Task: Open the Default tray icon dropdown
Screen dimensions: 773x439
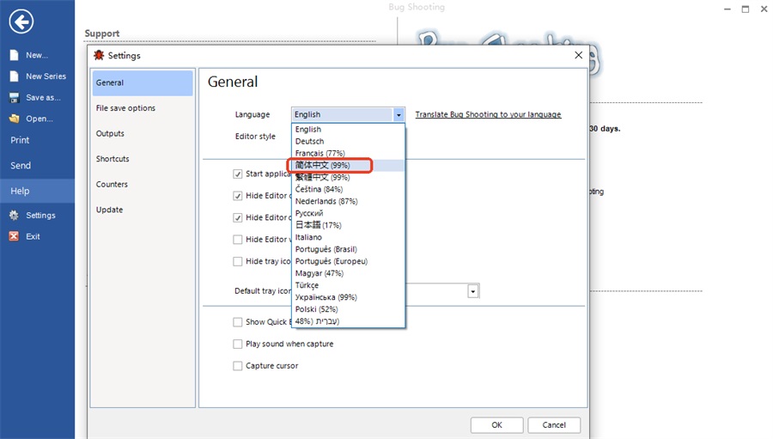Action: pyautogui.click(x=472, y=291)
